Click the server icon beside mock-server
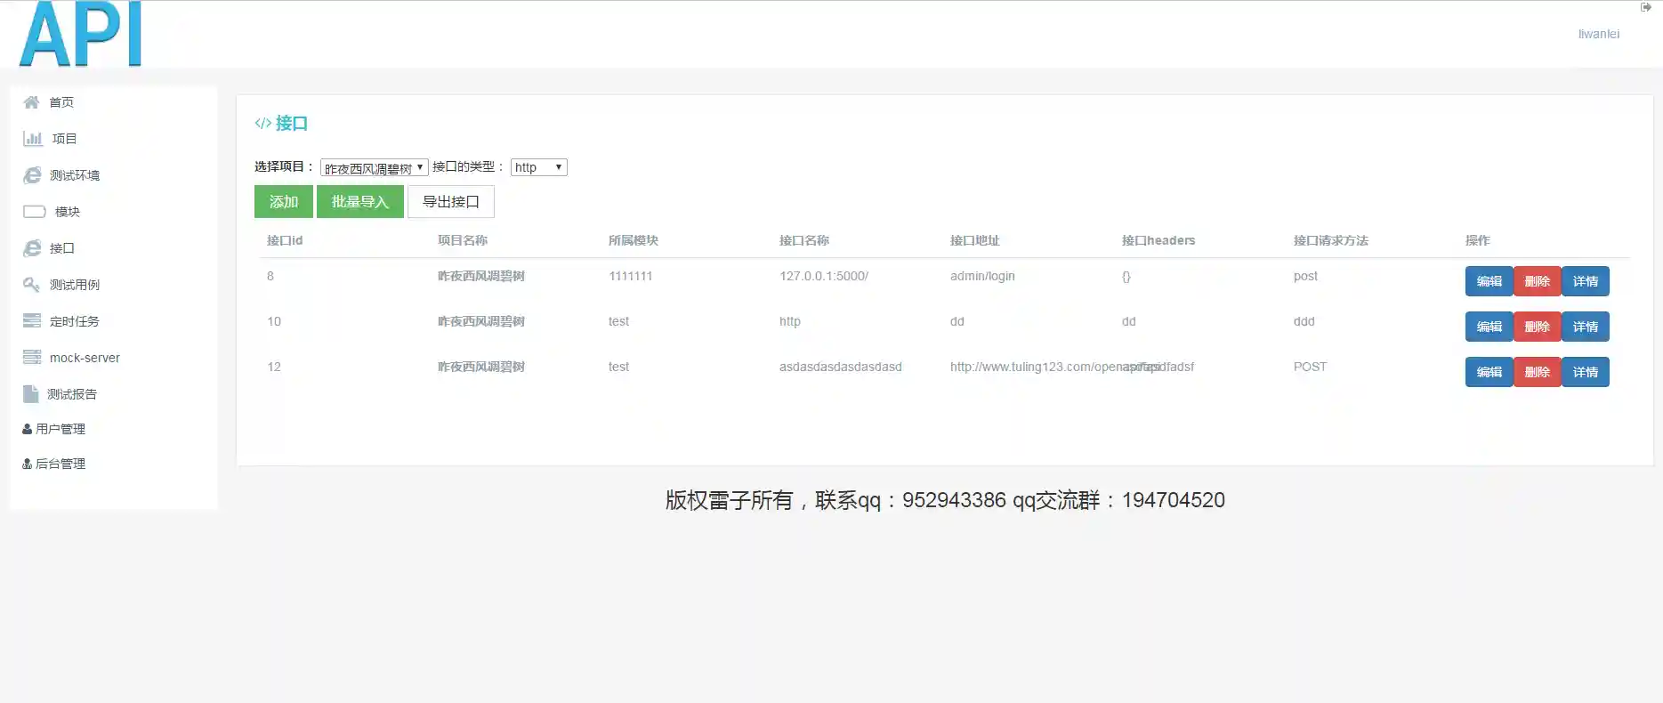The width and height of the screenshot is (1663, 703). pyautogui.click(x=32, y=358)
